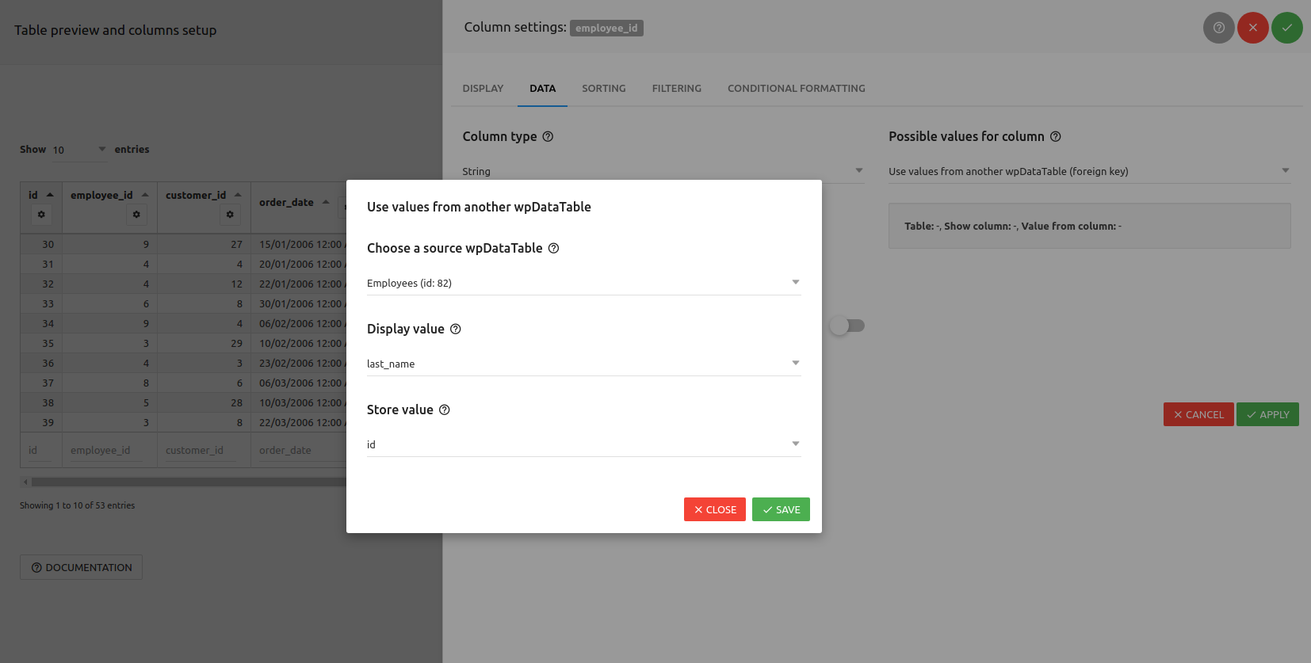Image resolution: width=1311 pixels, height=663 pixels.
Task: Open settings gear for employee_id column
Action: pos(136,214)
